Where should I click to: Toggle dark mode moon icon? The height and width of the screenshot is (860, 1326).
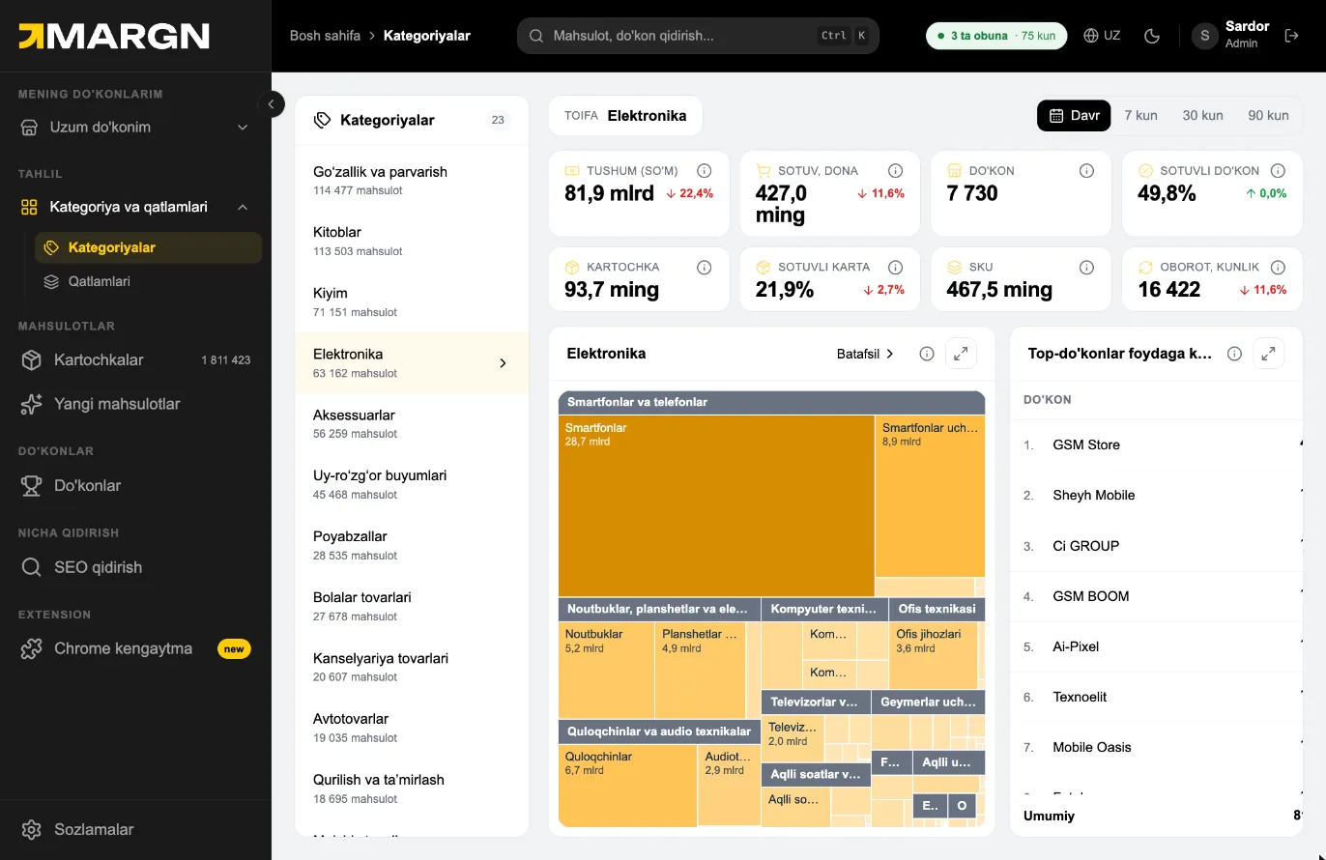[x=1151, y=36]
